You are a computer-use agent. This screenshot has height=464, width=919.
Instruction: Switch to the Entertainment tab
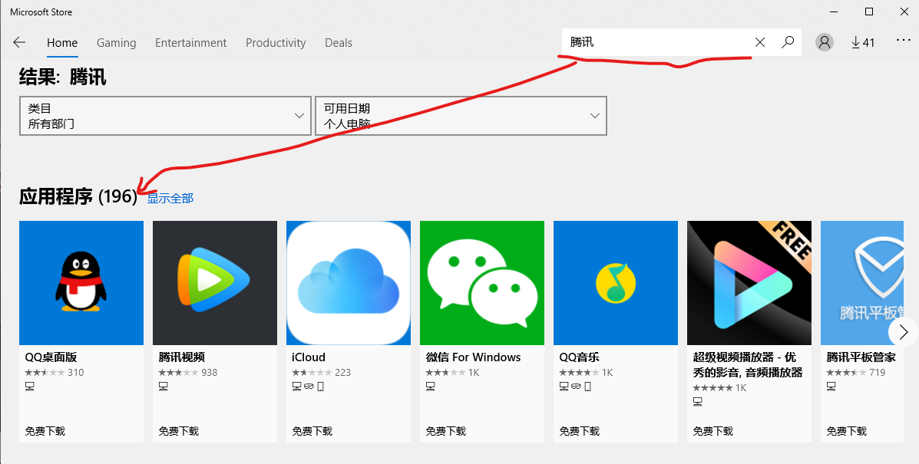click(190, 43)
